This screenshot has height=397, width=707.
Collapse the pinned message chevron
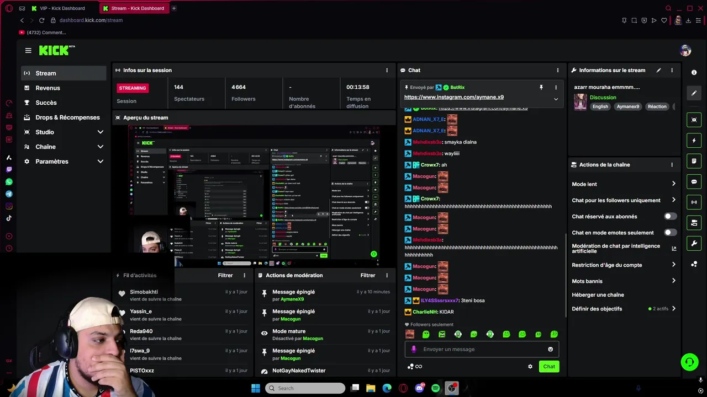click(x=556, y=99)
